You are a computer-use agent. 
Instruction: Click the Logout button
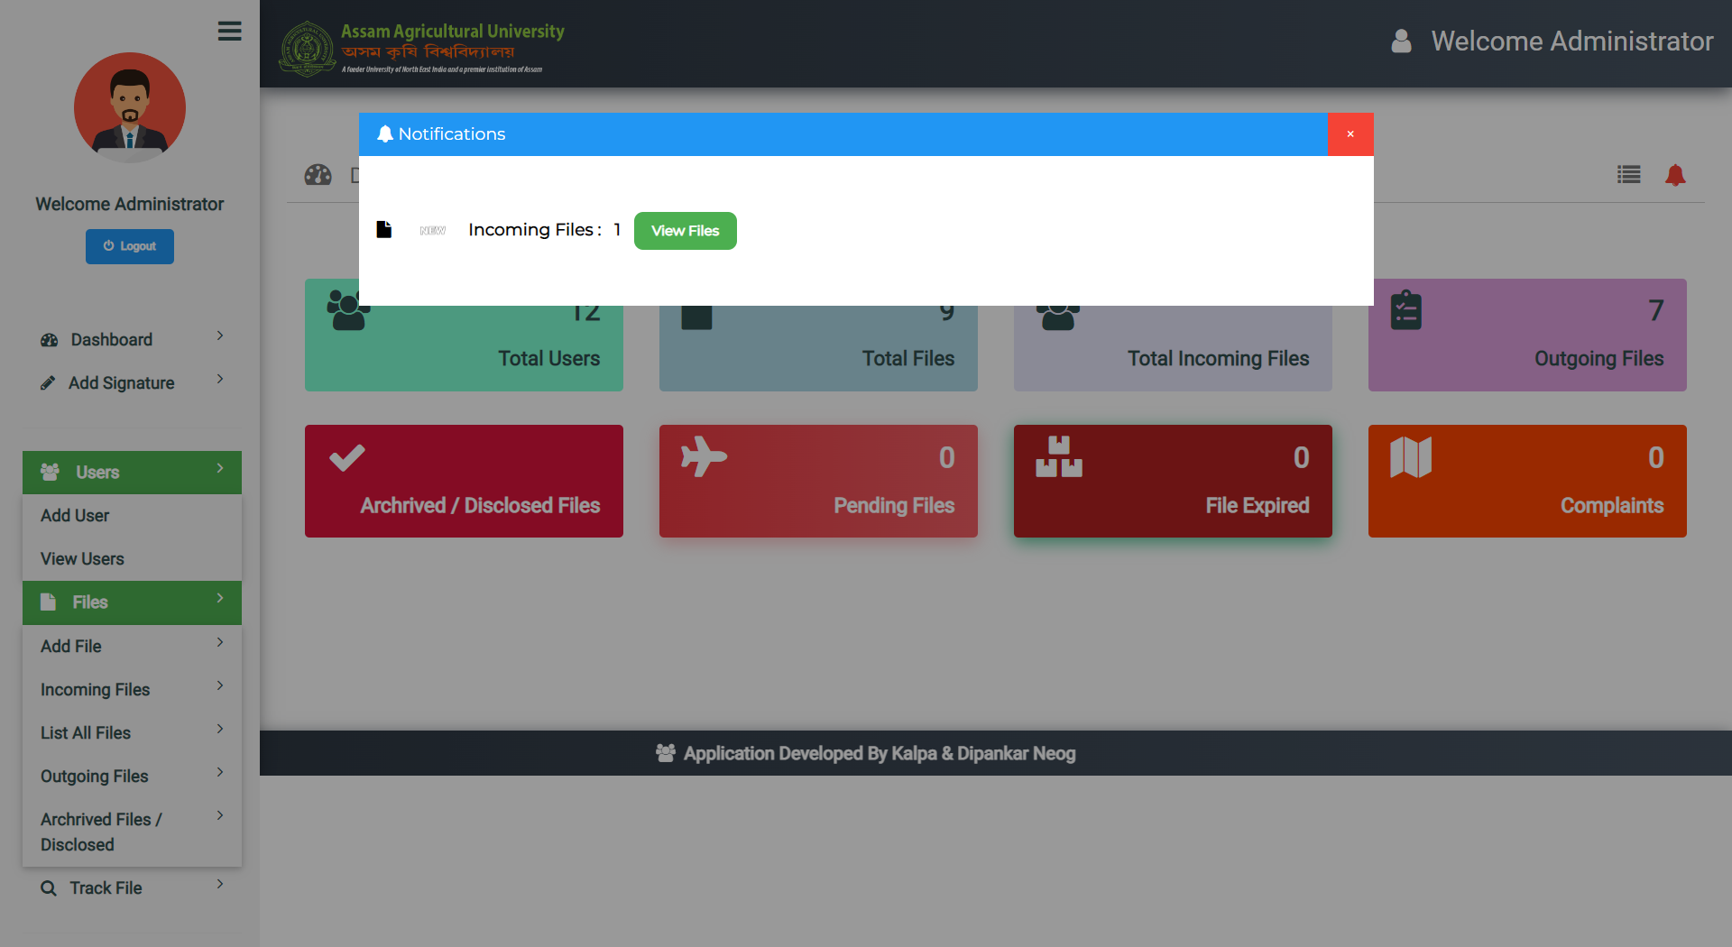point(130,246)
